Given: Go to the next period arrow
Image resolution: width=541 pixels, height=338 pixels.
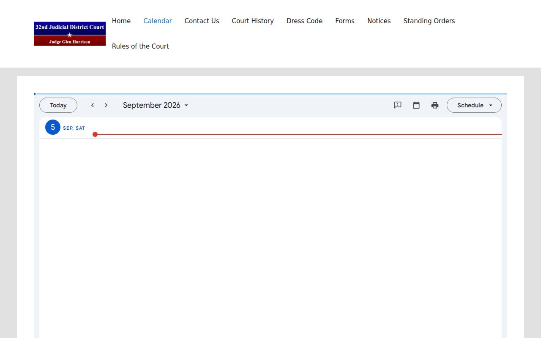Looking at the screenshot, I should tap(106, 105).
